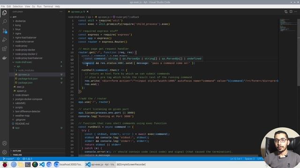Open the View menu

(27, 6)
